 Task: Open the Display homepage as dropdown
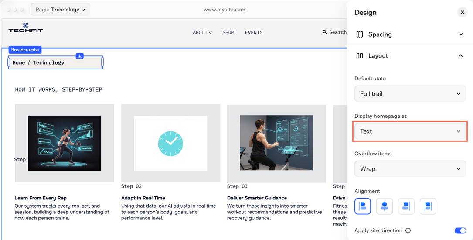point(410,131)
